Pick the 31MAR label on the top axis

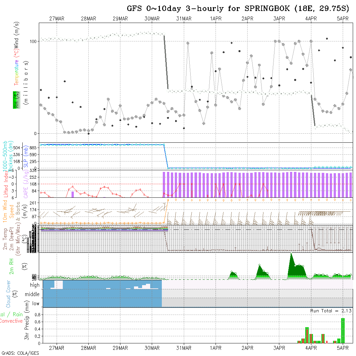tap(184, 19)
